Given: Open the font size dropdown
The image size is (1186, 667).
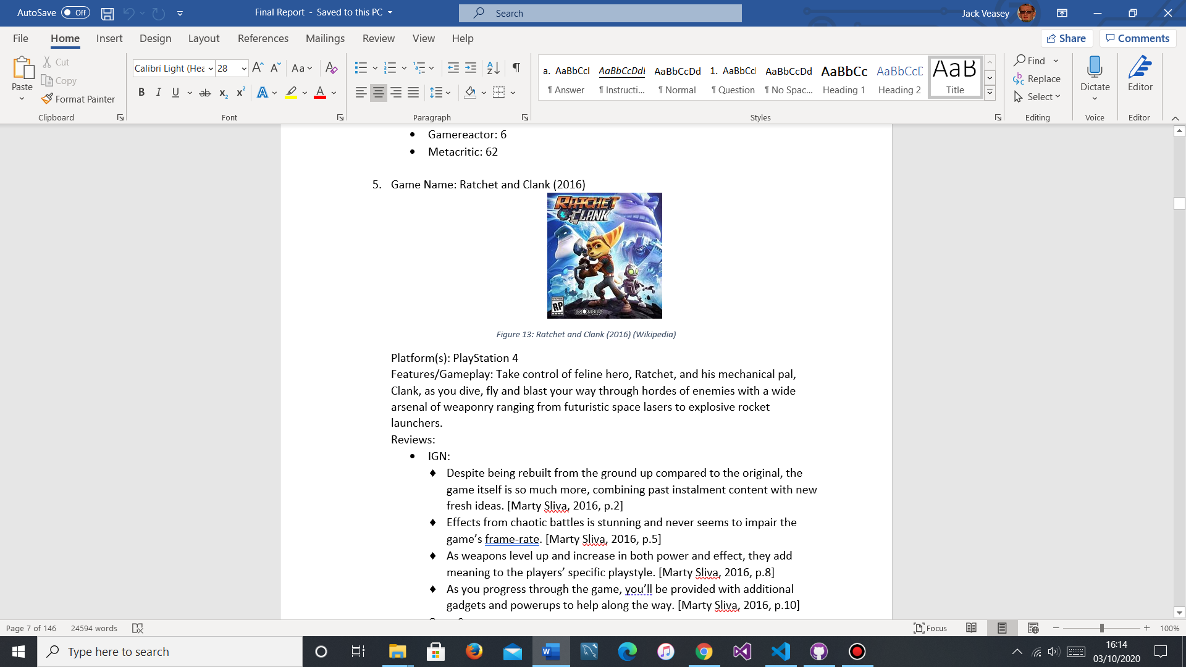Looking at the screenshot, I should [244, 69].
